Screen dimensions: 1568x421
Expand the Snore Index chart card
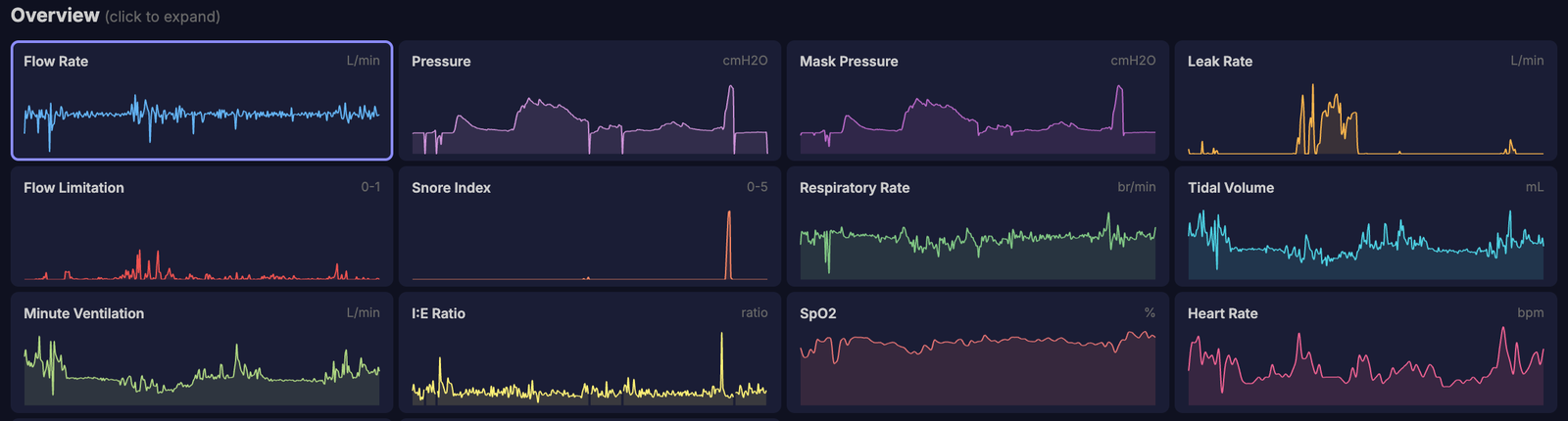click(x=590, y=226)
